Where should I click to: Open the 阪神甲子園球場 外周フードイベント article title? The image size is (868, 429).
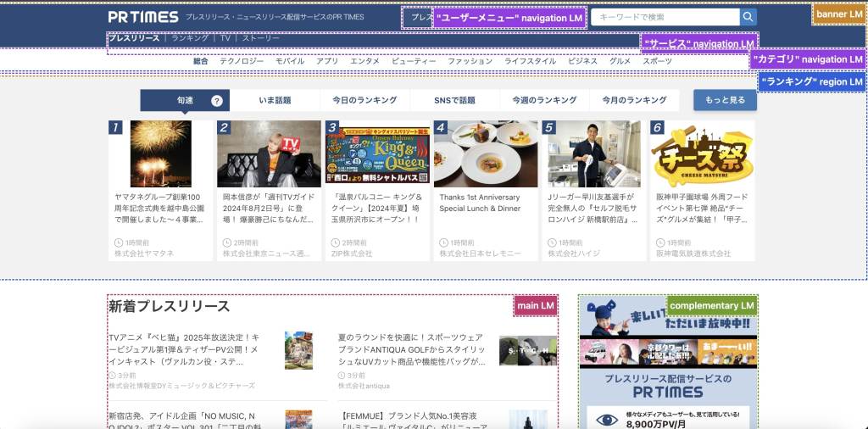[702, 209]
